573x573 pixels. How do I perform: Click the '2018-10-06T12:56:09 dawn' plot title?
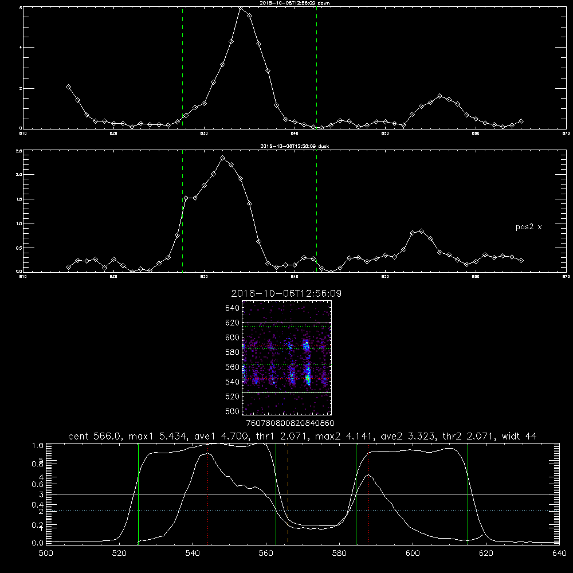point(295,3)
